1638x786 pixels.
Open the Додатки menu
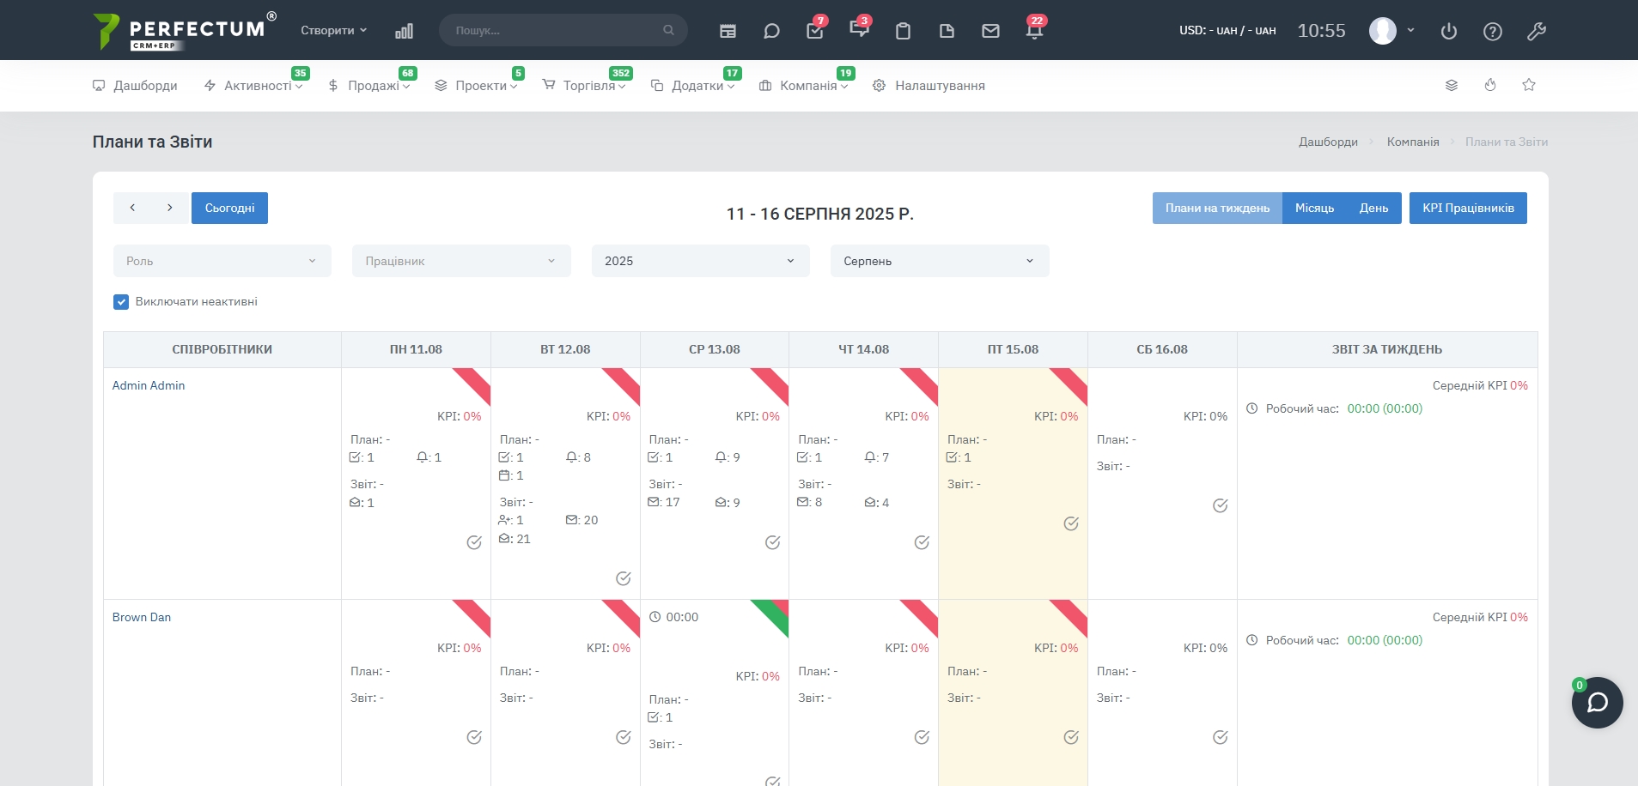click(x=693, y=86)
